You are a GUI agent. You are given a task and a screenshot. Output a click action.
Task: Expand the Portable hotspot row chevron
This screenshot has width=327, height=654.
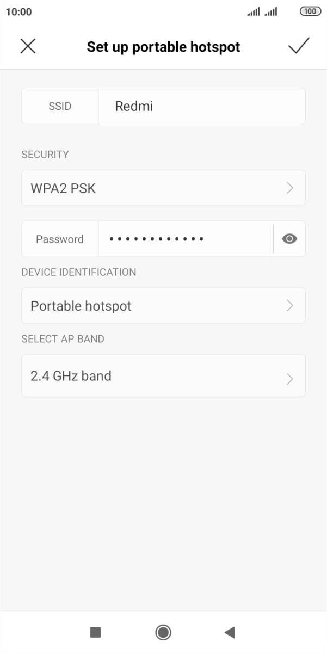(289, 306)
